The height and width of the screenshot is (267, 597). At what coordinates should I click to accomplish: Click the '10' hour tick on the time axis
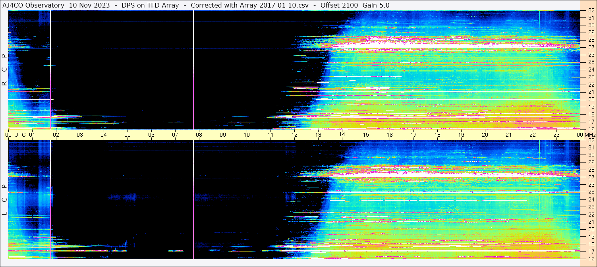247,135
